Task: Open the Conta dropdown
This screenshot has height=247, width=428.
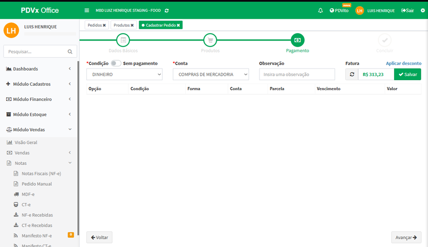Action: [x=211, y=74]
